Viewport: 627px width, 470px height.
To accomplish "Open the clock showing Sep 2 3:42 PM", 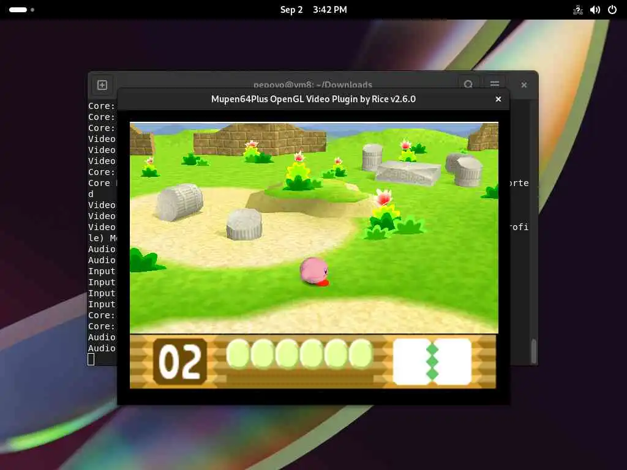I will (313, 10).
